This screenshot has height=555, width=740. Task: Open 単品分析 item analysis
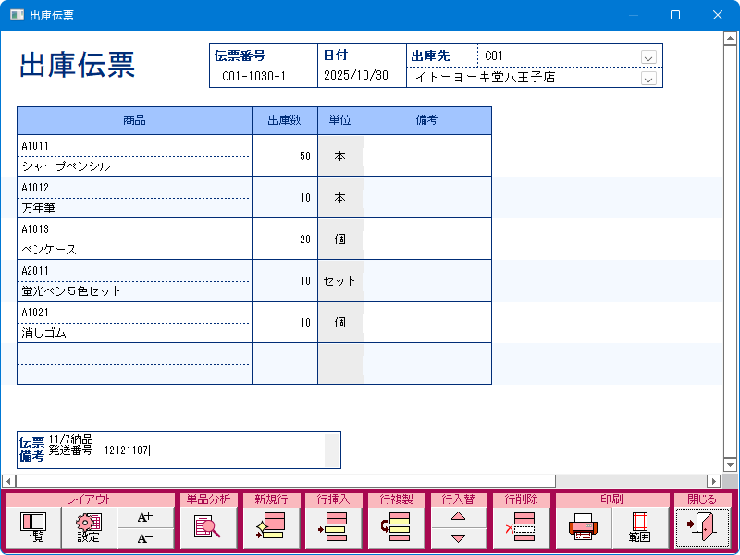(207, 528)
